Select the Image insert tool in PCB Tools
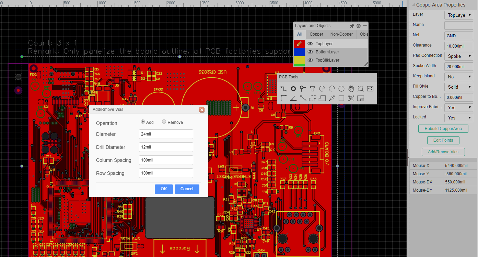 [x=370, y=89]
